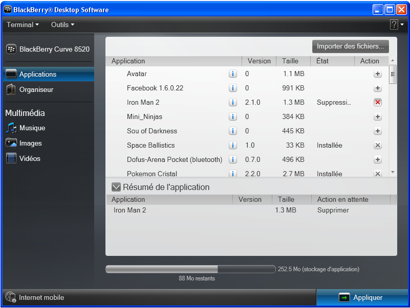
Task: Click 252.5 Mo (stockage d'application) label
Action: point(318,269)
